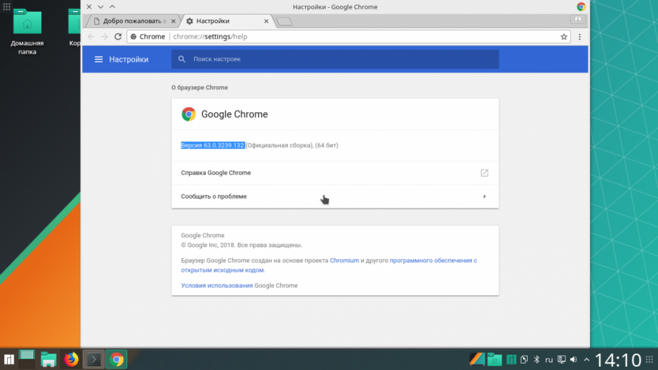Open the Manjaro application launcher

click(9, 360)
